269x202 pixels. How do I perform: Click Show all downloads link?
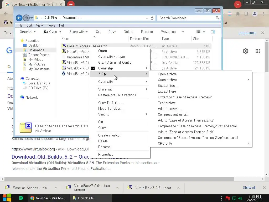(249, 188)
